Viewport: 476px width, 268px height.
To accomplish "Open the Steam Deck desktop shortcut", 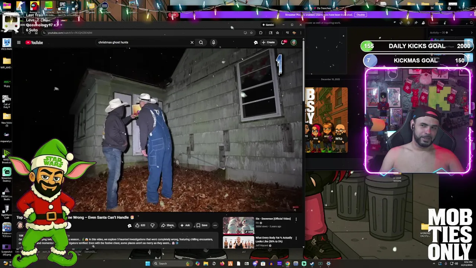I will (104, 7).
